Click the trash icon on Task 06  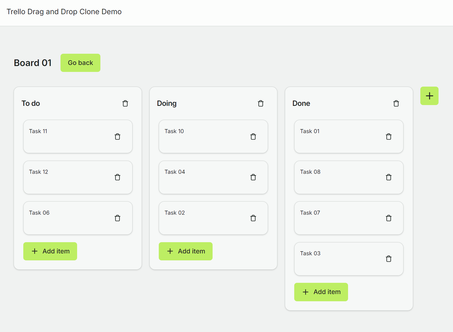point(118,218)
